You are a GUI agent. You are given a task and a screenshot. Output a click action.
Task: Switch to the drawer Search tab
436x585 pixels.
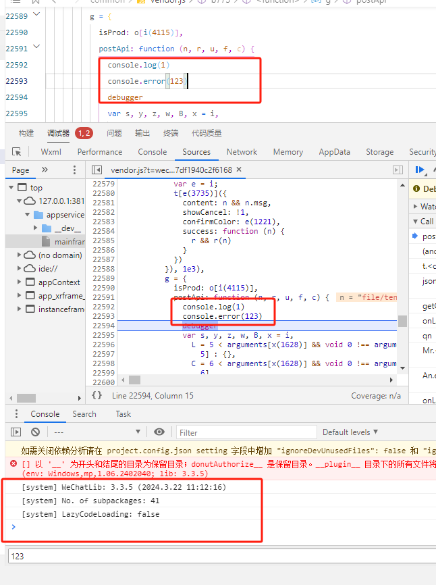tap(84, 413)
